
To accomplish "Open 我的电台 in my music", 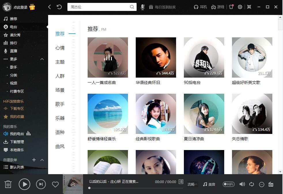I will tap(17, 134).
